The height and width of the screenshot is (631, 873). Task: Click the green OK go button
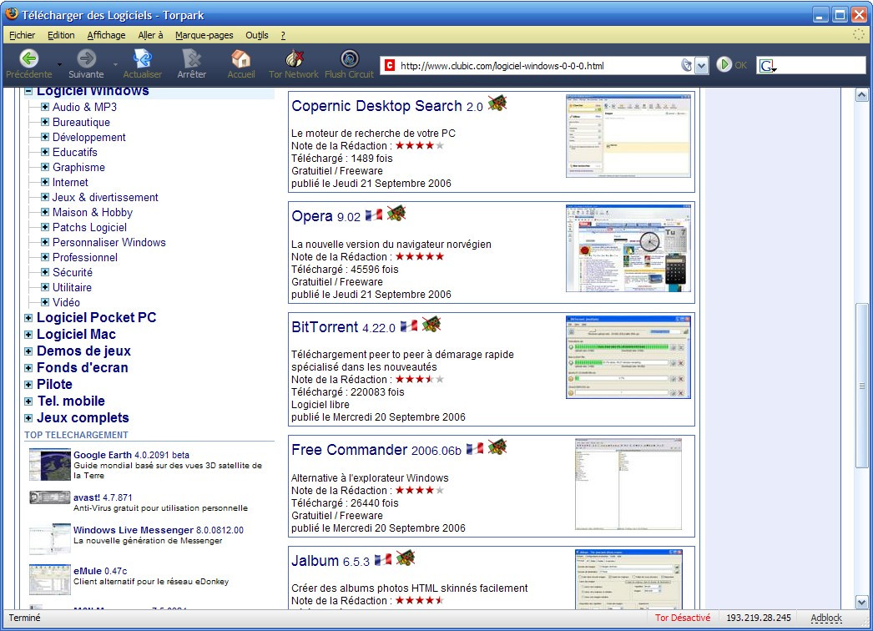pos(724,64)
